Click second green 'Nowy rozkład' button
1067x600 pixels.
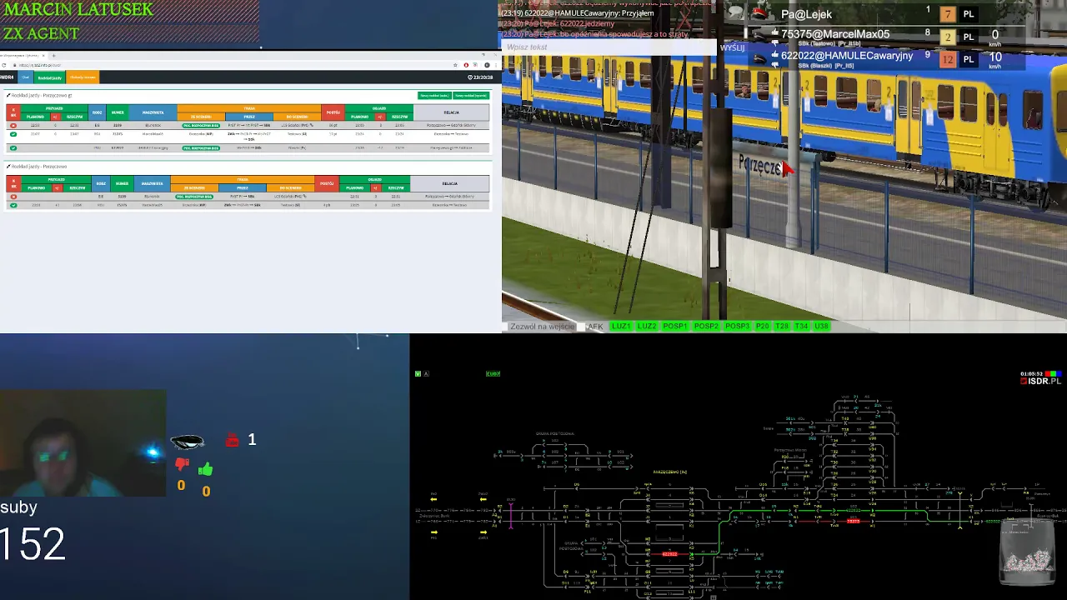coord(471,96)
